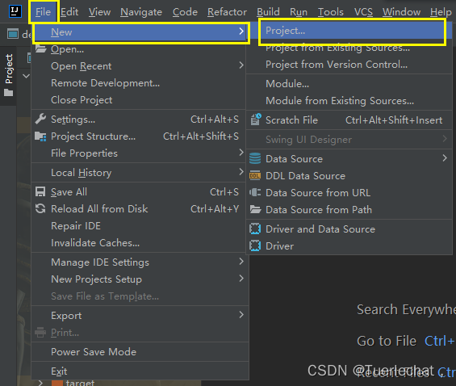Screen dimensions: 456x386
Task: Open the File menu
Action: (43, 12)
